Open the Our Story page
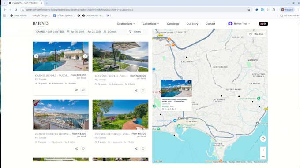This screenshot has height=168, width=300. [x=192, y=24]
